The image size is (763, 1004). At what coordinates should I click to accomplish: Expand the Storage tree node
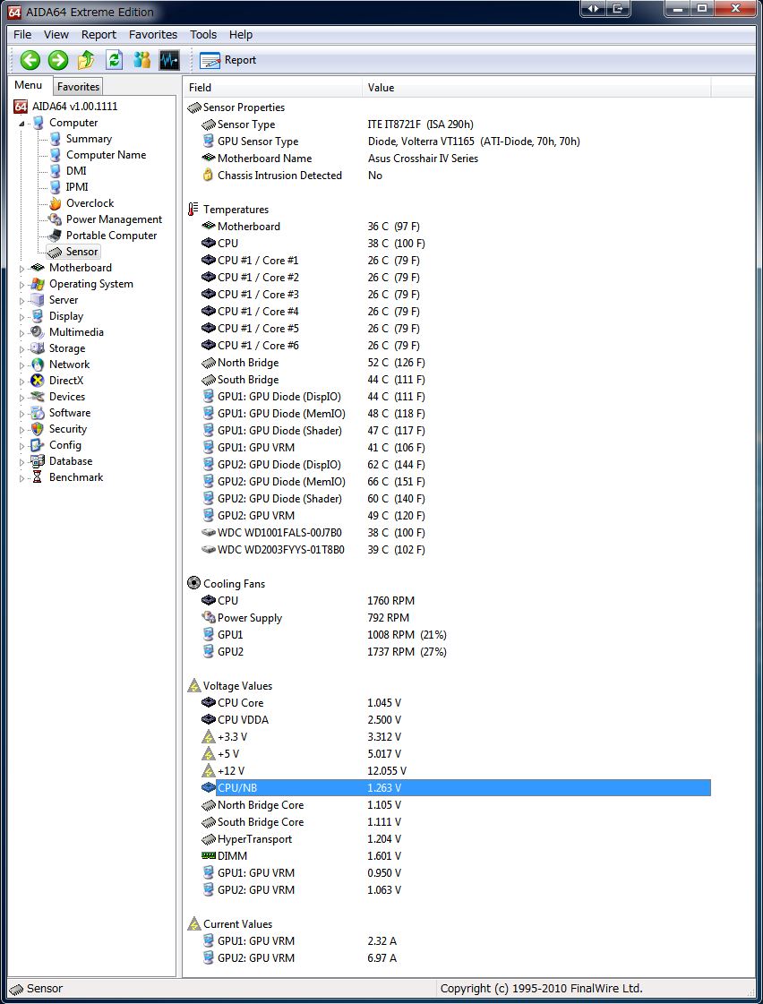[21, 349]
